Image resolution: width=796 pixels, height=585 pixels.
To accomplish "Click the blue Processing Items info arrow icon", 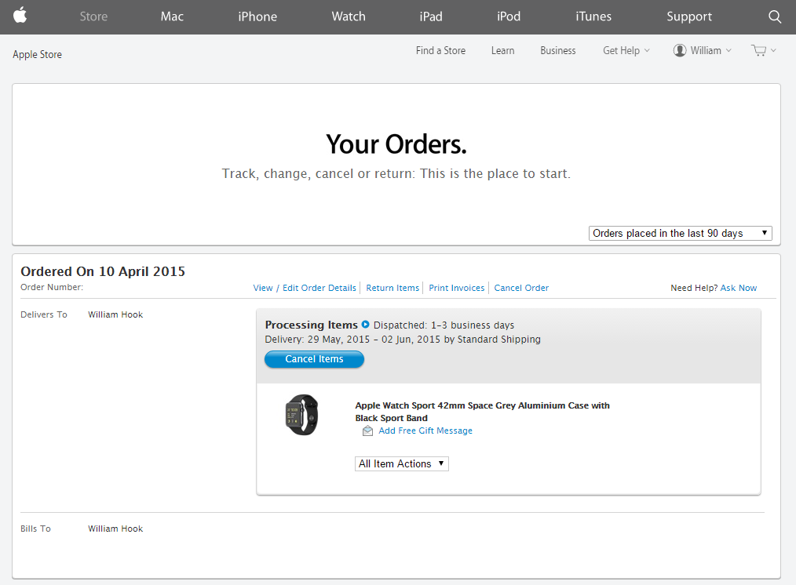I will pos(366,325).
